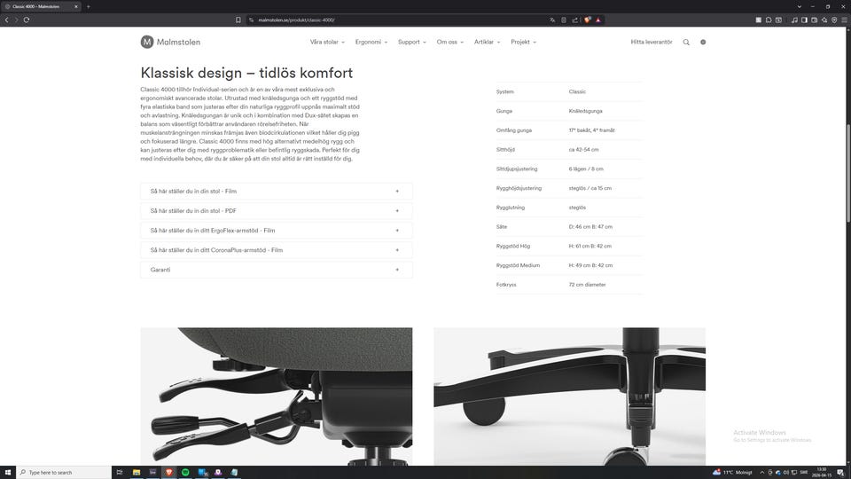Click the page vertical scrollbar thumb

point(847,173)
